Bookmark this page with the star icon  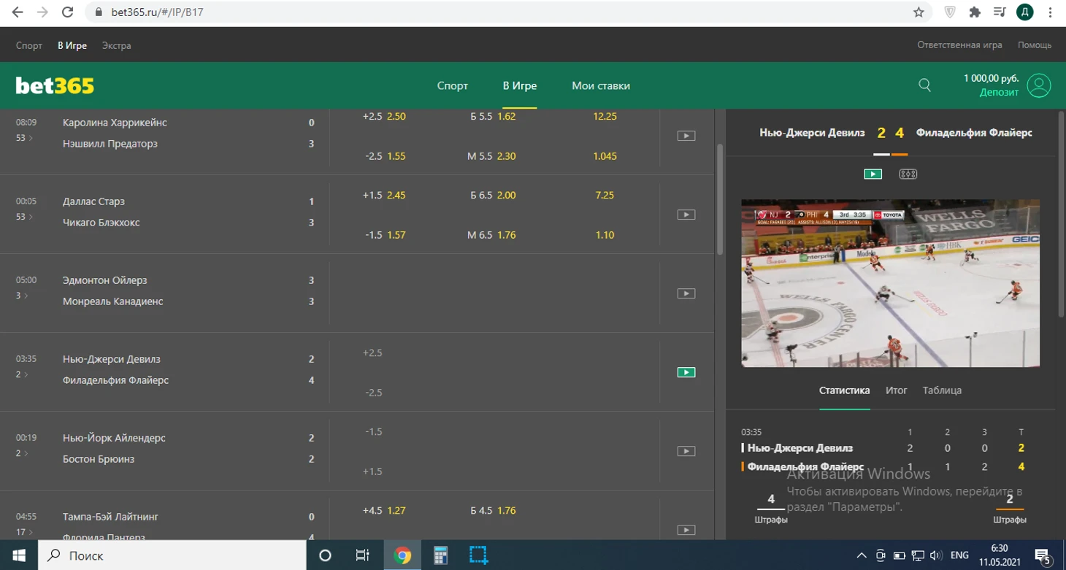tap(919, 12)
